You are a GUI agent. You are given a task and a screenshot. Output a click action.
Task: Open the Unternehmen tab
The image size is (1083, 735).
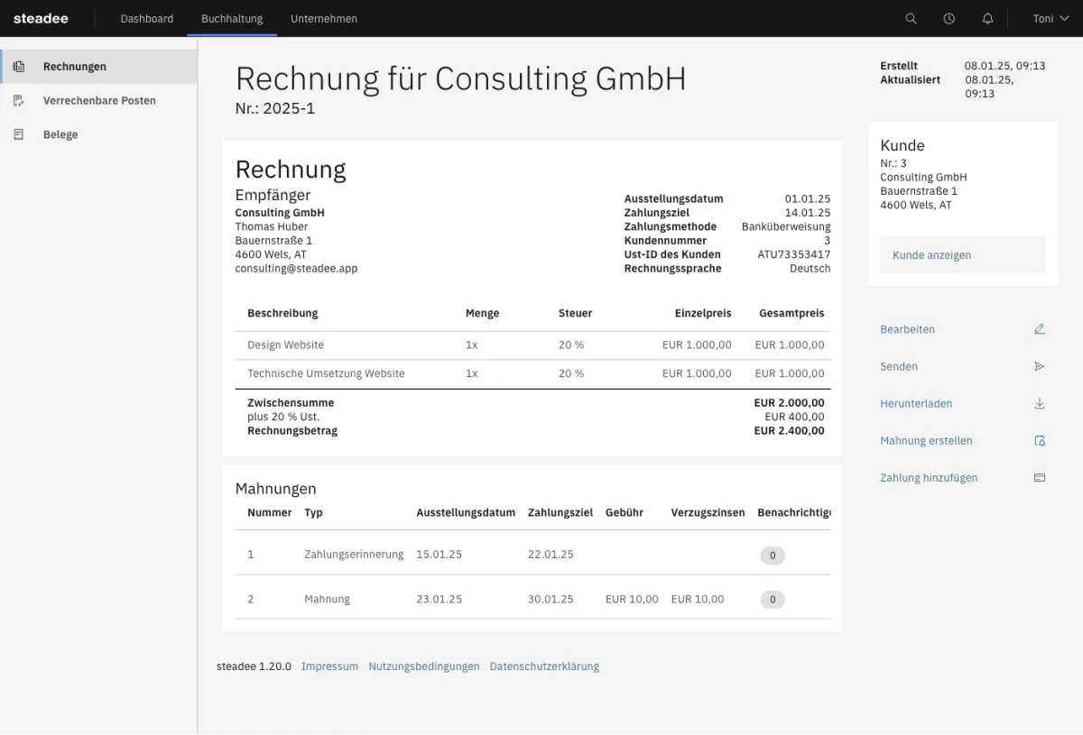[x=323, y=19]
